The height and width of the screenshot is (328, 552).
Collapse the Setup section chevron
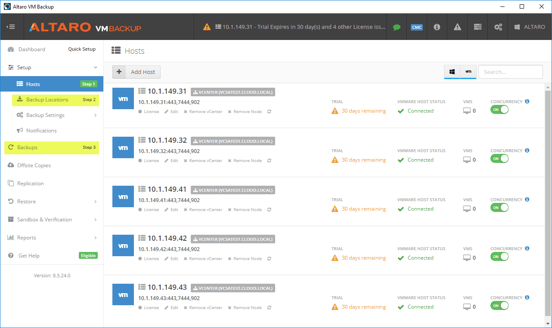click(96, 67)
